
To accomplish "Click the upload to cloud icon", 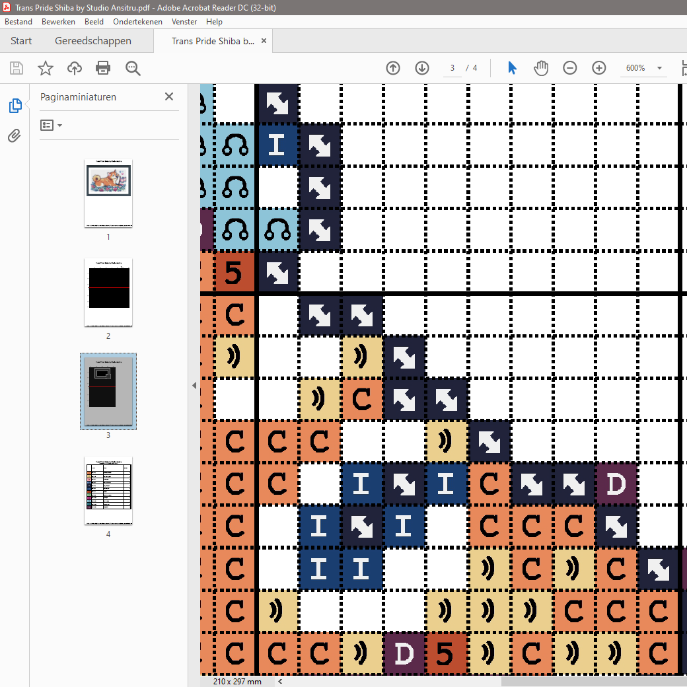I will coord(75,68).
